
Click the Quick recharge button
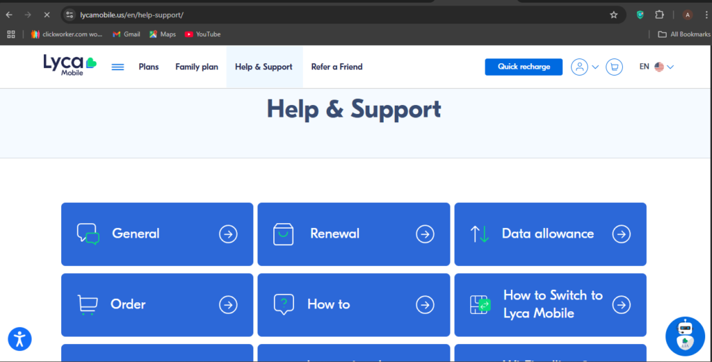524,67
